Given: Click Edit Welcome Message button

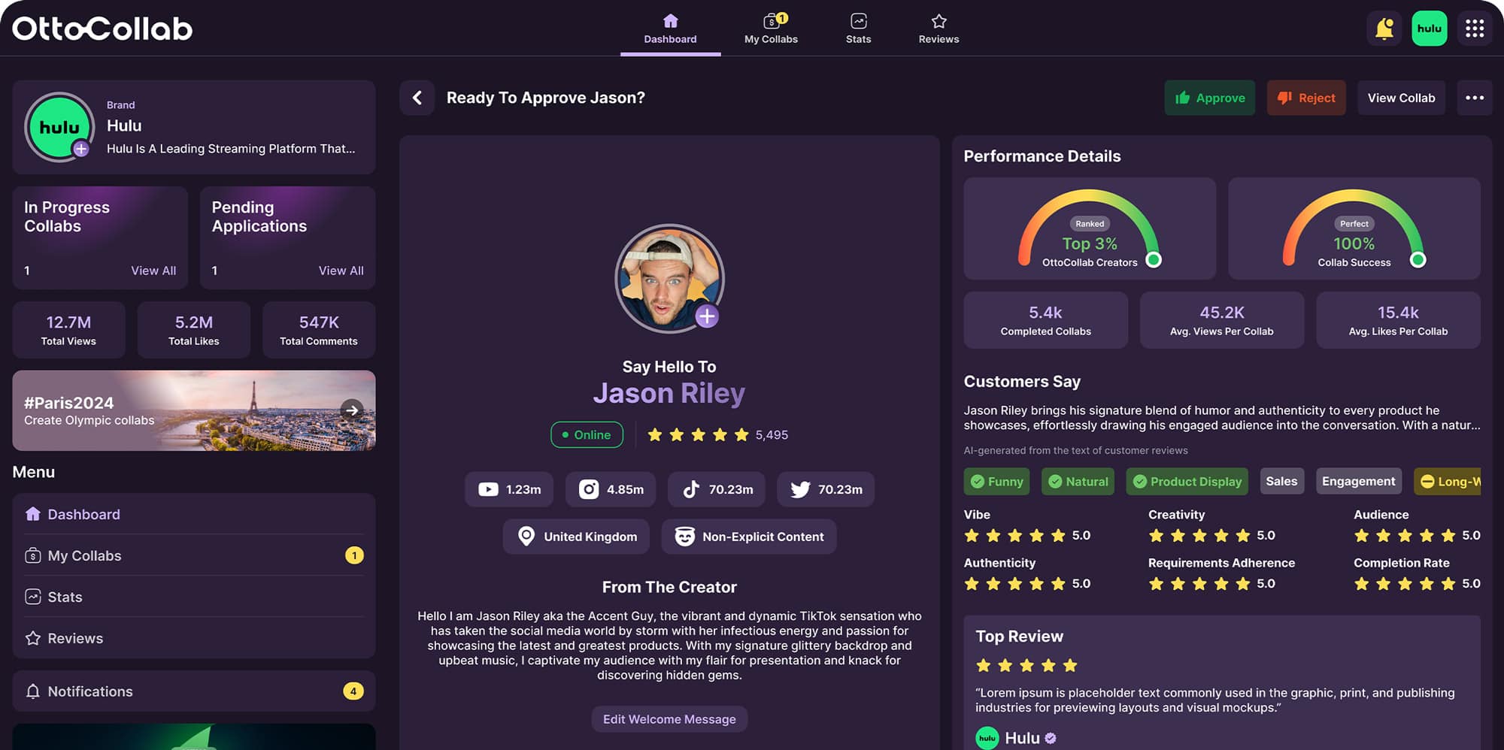Looking at the screenshot, I should coord(669,719).
